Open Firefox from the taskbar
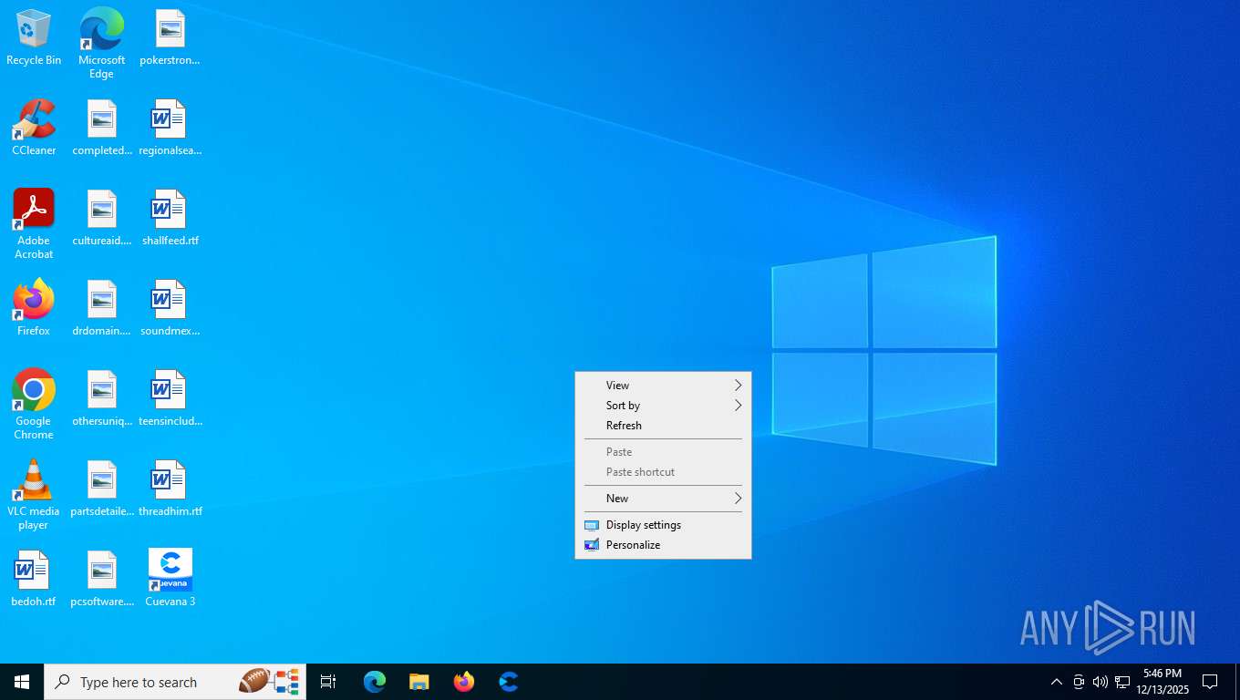The width and height of the screenshot is (1240, 700). (464, 682)
